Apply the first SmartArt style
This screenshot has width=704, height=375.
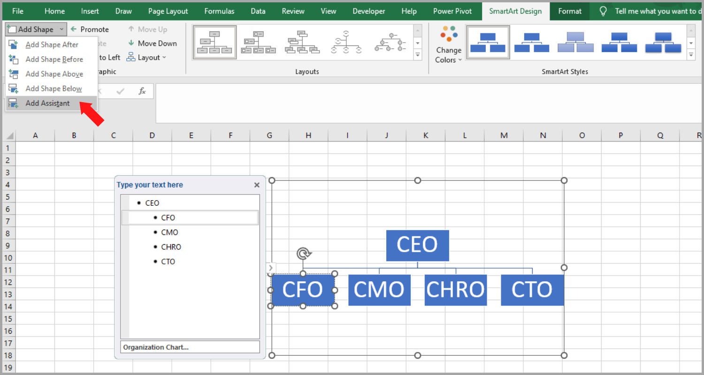pos(488,42)
